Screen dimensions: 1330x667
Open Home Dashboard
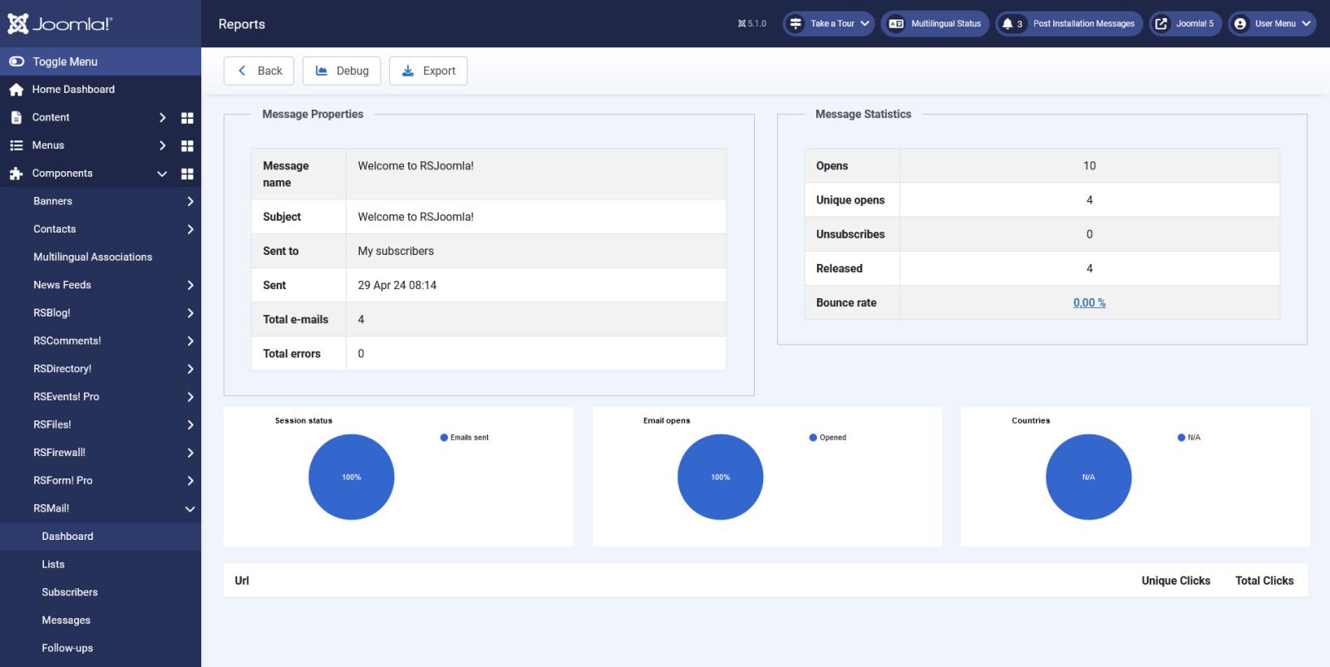pyautogui.click(x=73, y=90)
